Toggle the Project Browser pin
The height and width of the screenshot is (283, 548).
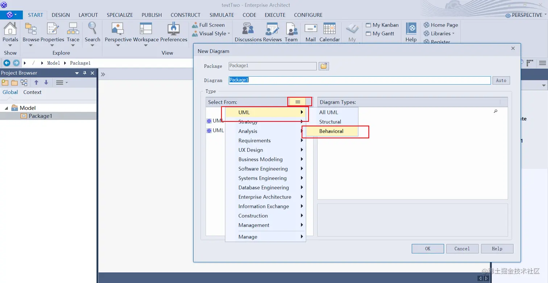click(x=85, y=73)
